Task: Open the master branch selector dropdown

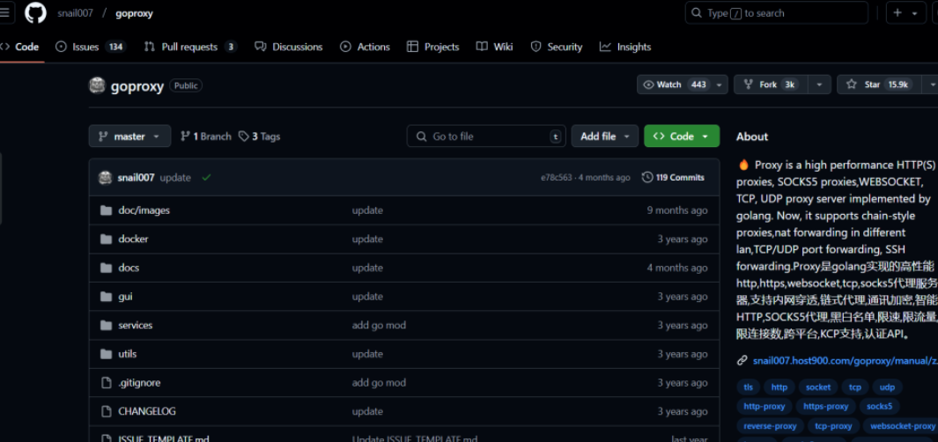Action: (129, 136)
